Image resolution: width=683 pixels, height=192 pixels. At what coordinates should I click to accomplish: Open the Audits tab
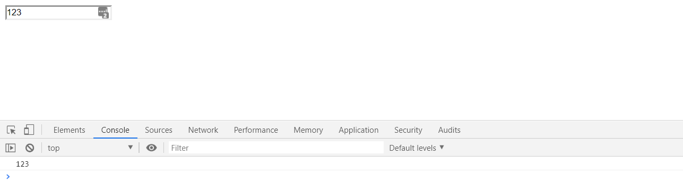[449, 130]
